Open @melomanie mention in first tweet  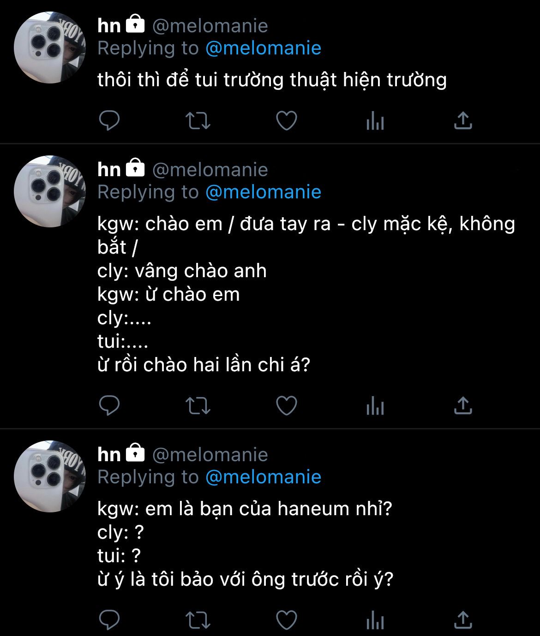[263, 48]
